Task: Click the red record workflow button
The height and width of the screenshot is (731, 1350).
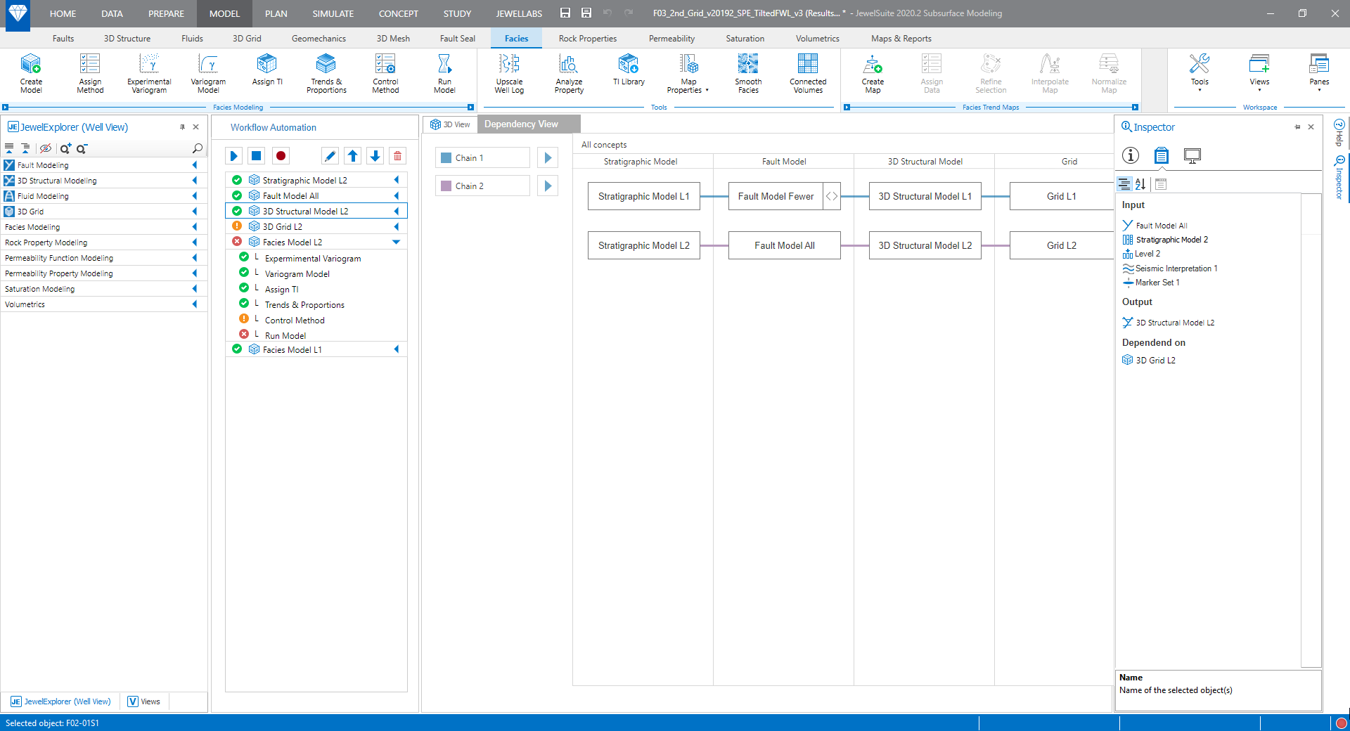Action: click(281, 156)
